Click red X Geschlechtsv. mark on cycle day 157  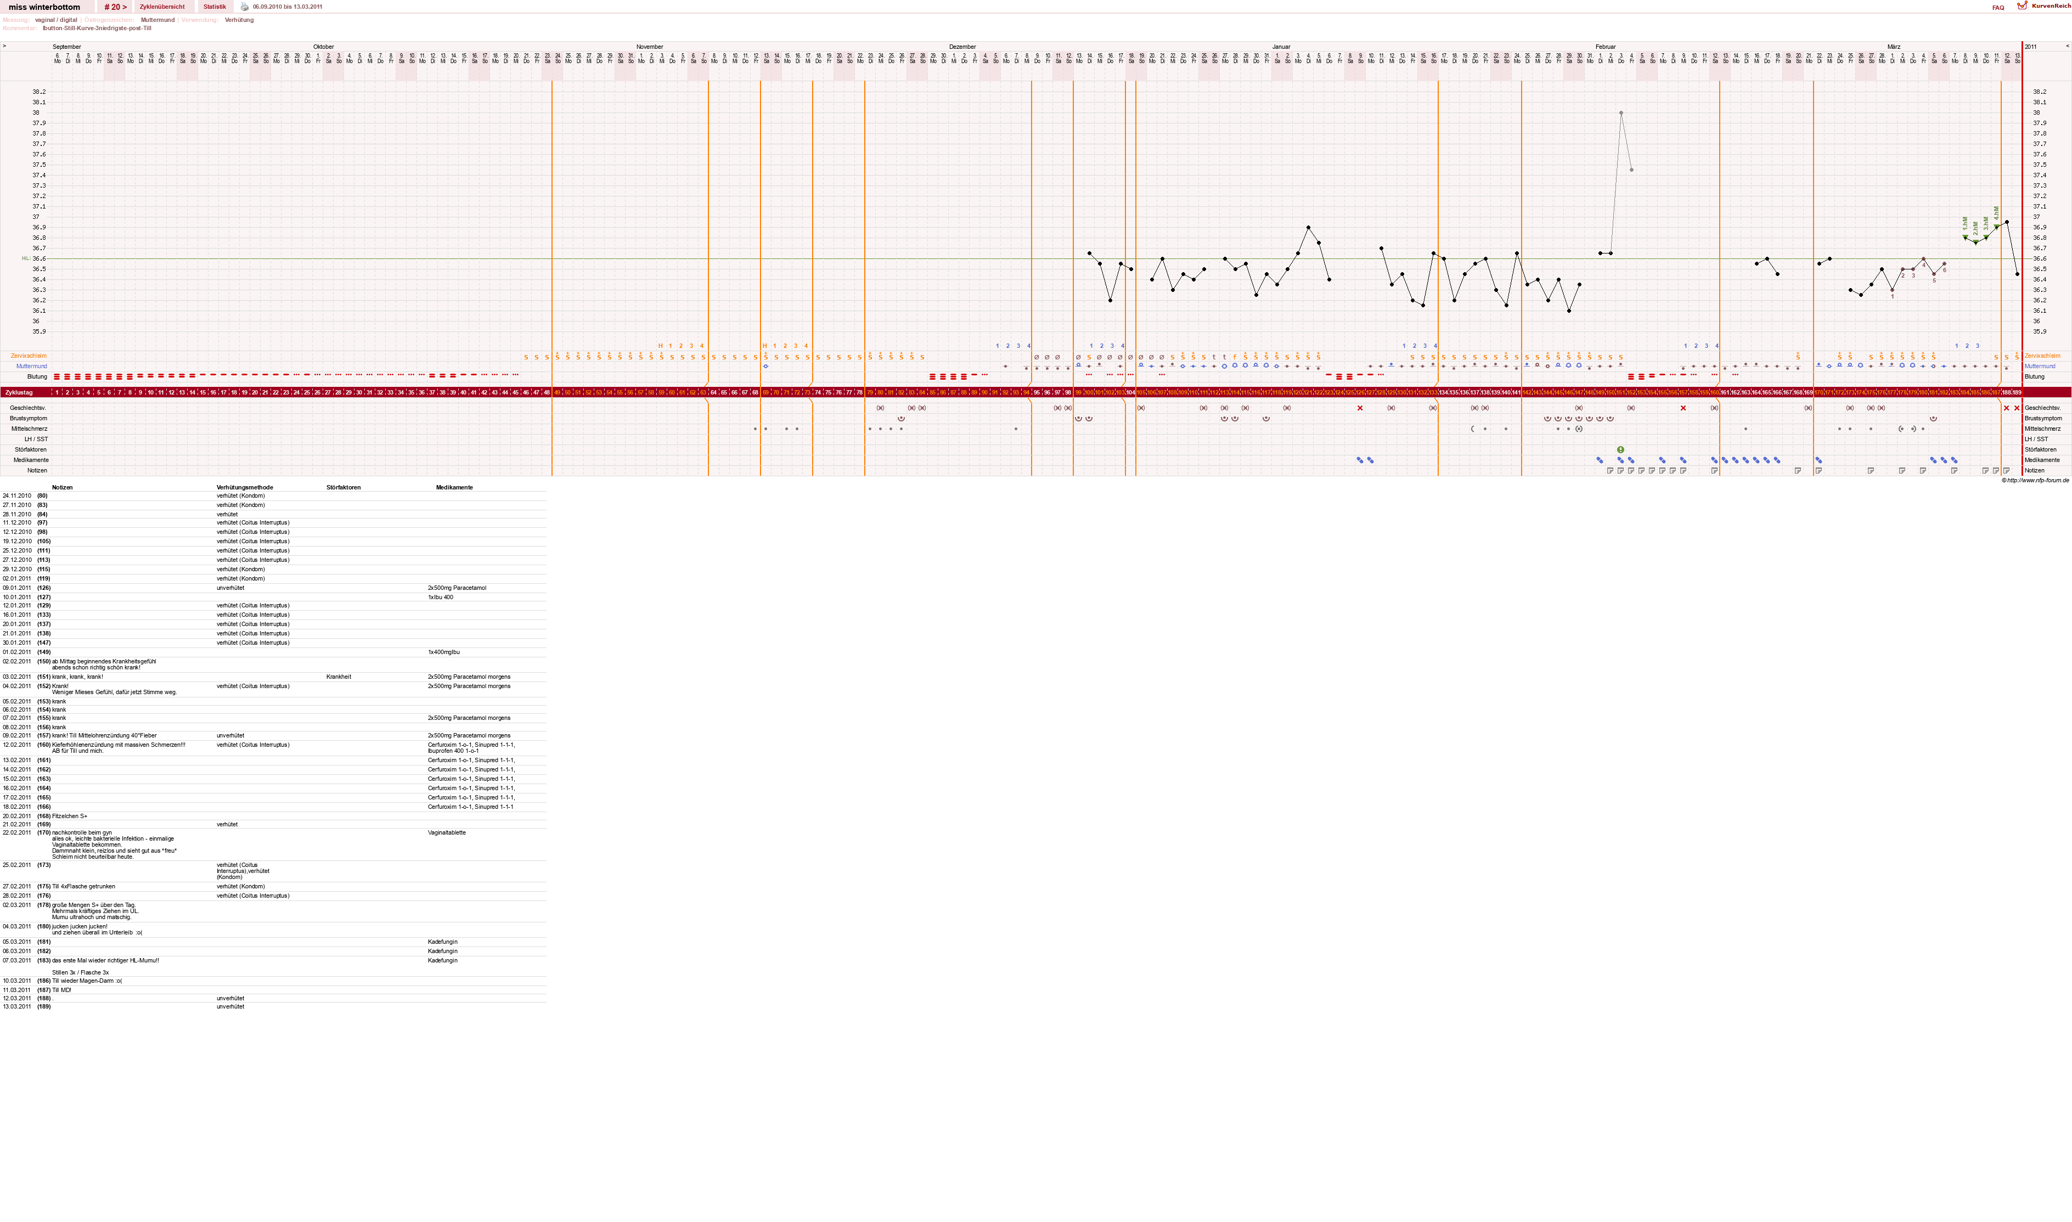(1683, 408)
